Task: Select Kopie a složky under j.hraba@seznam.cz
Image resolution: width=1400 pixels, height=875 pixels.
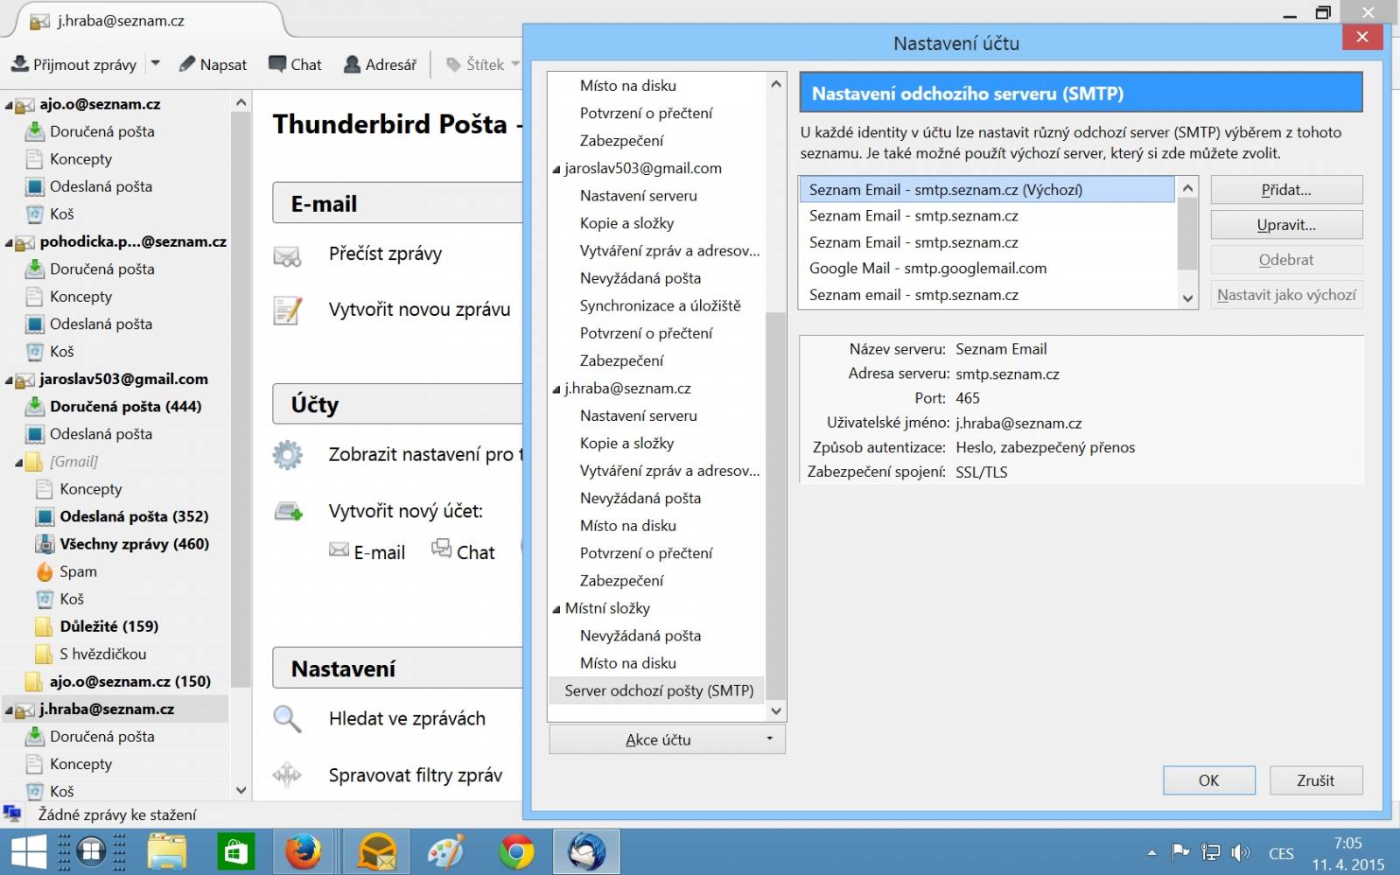Action: (x=626, y=443)
